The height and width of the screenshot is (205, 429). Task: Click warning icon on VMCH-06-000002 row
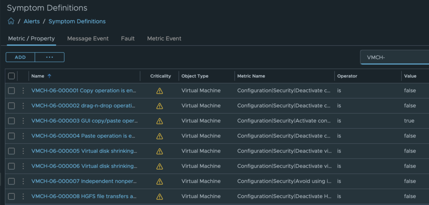pyautogui.click(x=160, y=106)
